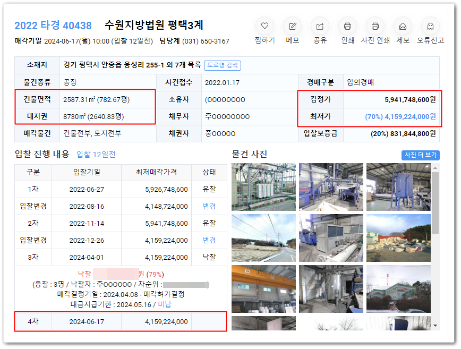Click the 입찰보증금 value (20%) 831,844,800원
Screen dimensions: 461x349
(x=403, y=134)
